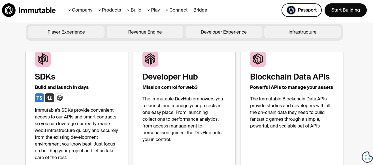Switch to Player Experience tab
The width and height of the screenshot is (373, 165).
click(66, 32)
